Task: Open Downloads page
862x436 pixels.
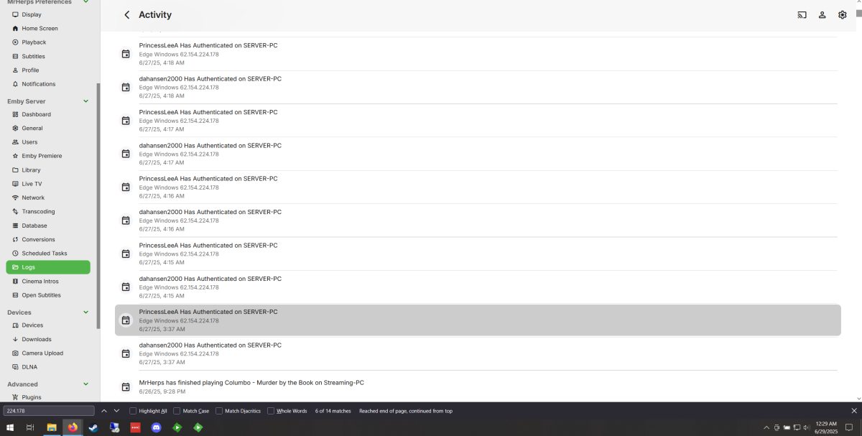Action: coord(48,339)
